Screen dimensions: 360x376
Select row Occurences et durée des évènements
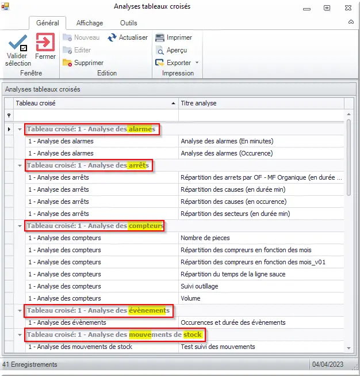click(185, 322)
